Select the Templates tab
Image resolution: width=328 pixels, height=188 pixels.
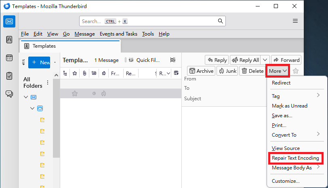click(70, 46)
